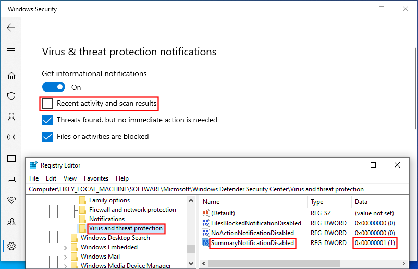This screenshot has height=269, width=418.
Task: Expand the Windows Mail registry key
Action: [65, 257]
